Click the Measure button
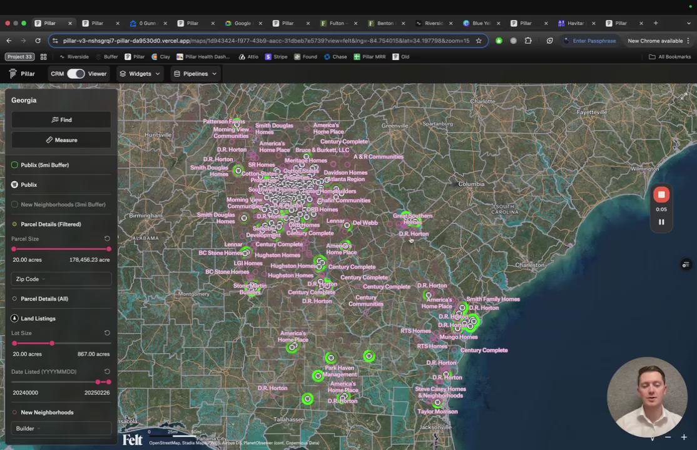This screenshot has width=697, height=450. pos(61,140)
